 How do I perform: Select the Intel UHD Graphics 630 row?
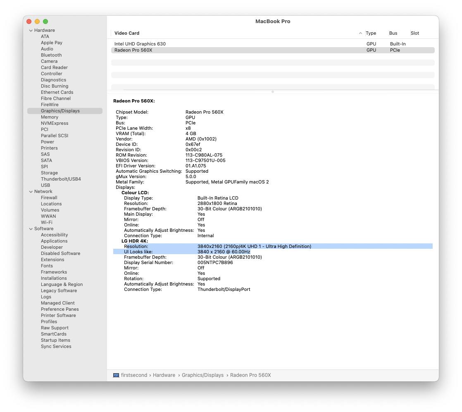[x=273, y=44]
